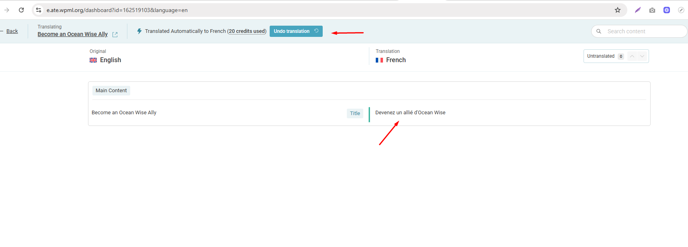
Task: Click the English original language label
Action: click(x=111, y=60)
